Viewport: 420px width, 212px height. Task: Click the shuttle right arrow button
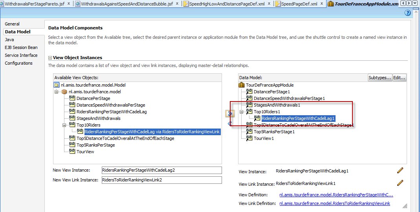click(230, 114)
